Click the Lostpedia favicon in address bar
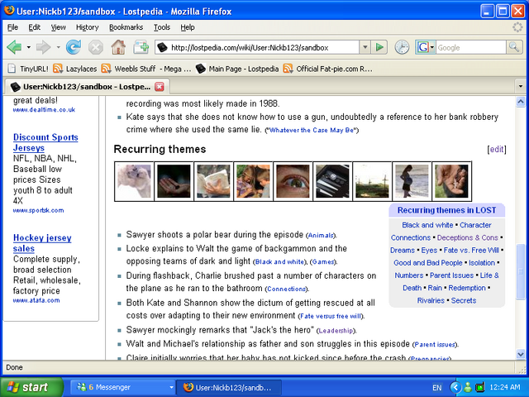The image size is (529, 397). 162,47
